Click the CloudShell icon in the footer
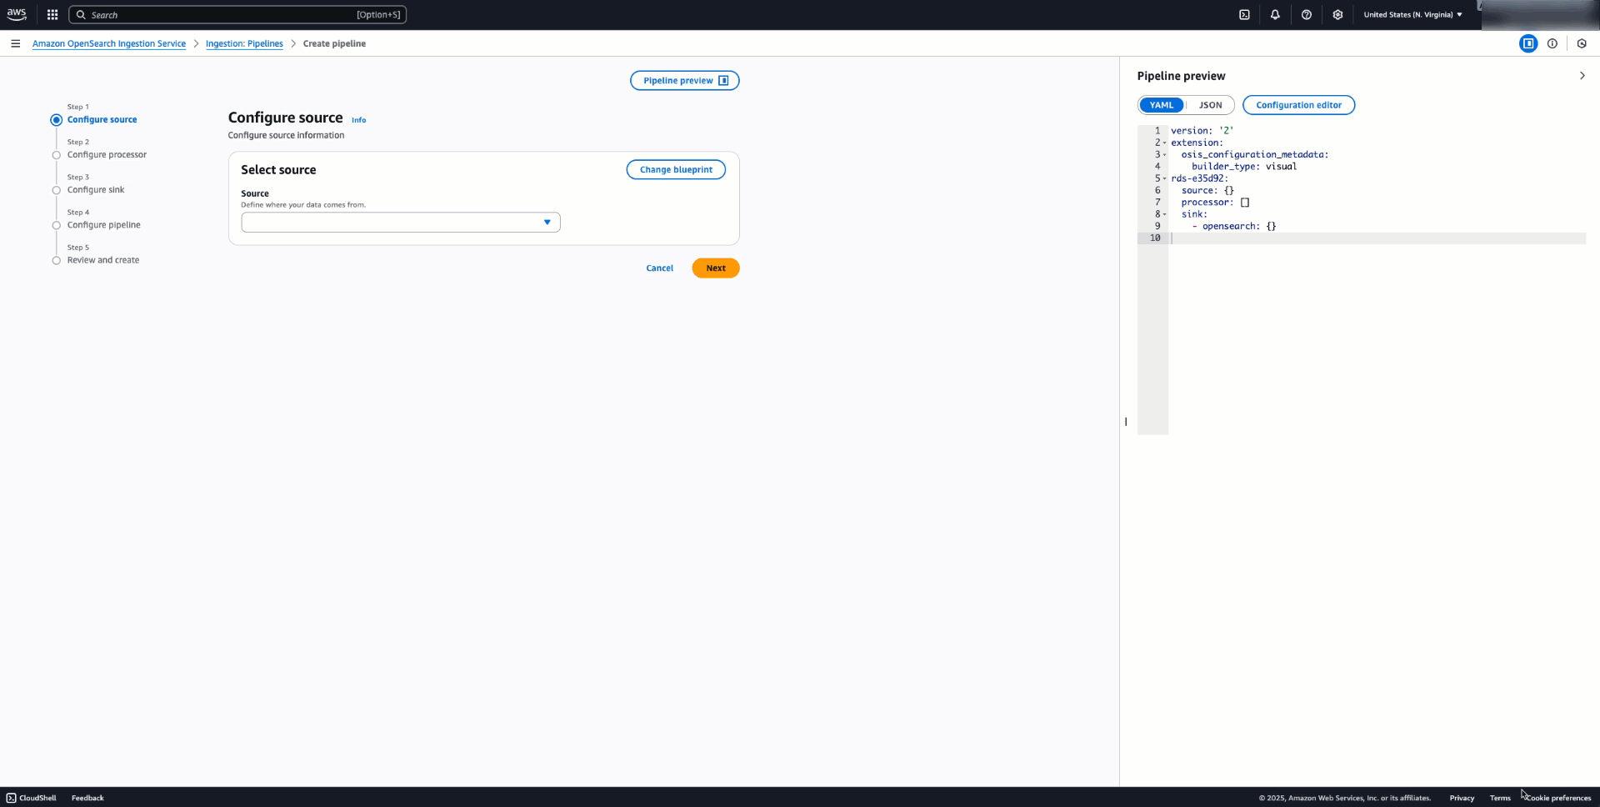Viewport: 1600px width, 807px height. pyautogui.click(x=11, y=798)
